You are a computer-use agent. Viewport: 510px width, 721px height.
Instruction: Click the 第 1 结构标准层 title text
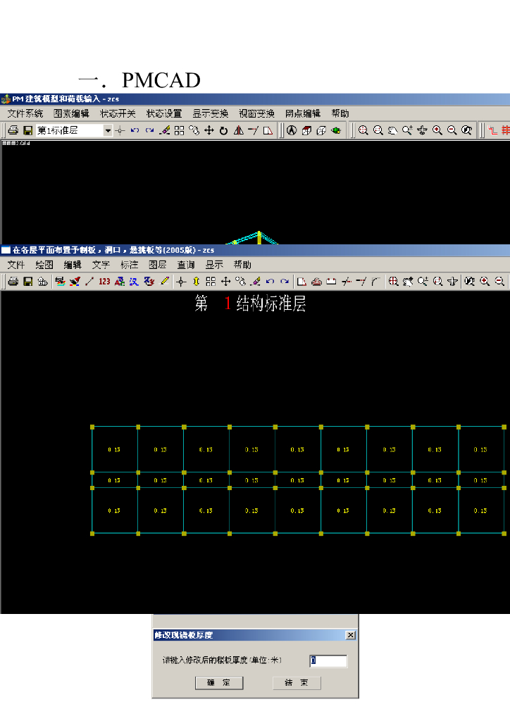pos(250,303)
